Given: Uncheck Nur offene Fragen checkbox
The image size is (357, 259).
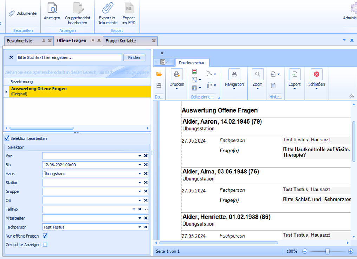Looking at the screenshot, I should click(x=45, y=236).
